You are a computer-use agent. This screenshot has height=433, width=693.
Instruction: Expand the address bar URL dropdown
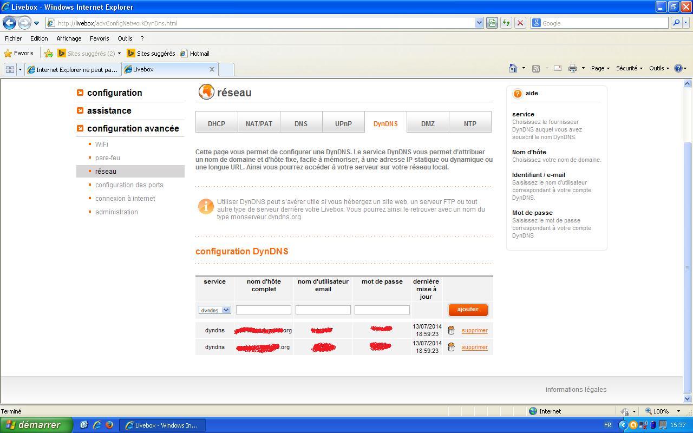click(479, 23)
